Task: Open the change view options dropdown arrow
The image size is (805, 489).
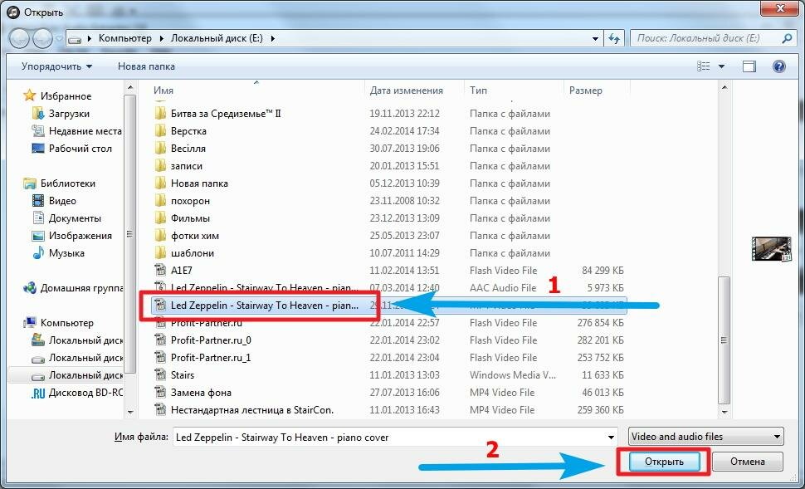Action: click(721, 66)
